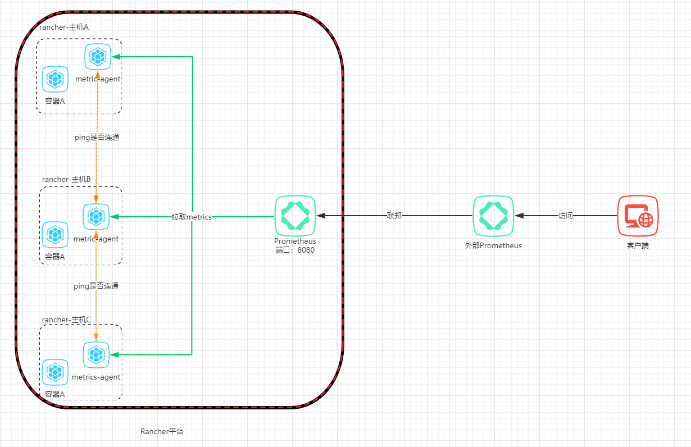The width and height of the screenshot is (691, 447).
Task: Select the metric-agent icon in rancher-主机A
Action: tap(98, 56)
